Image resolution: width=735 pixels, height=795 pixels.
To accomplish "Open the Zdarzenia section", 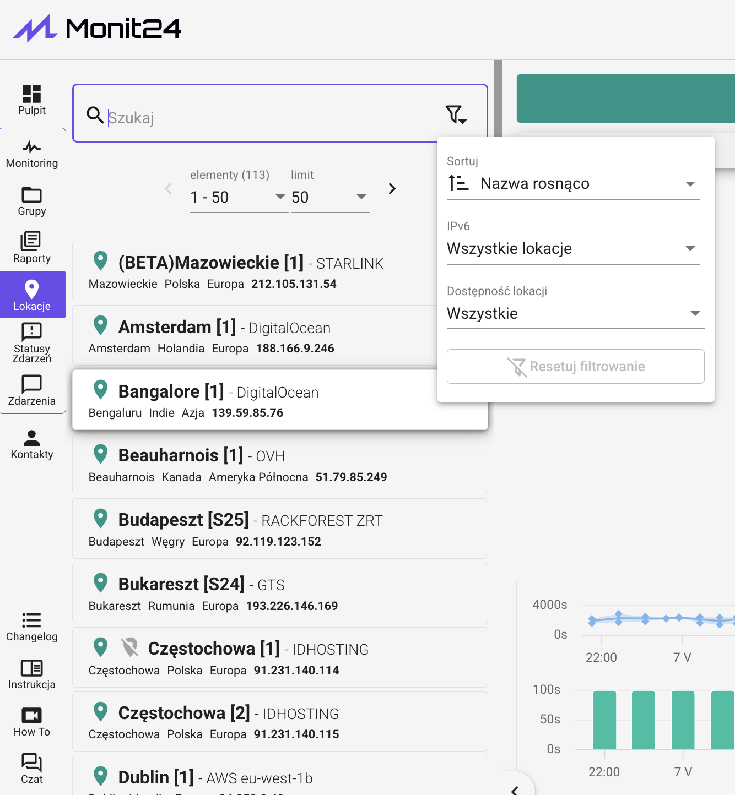I will [32, 390].
